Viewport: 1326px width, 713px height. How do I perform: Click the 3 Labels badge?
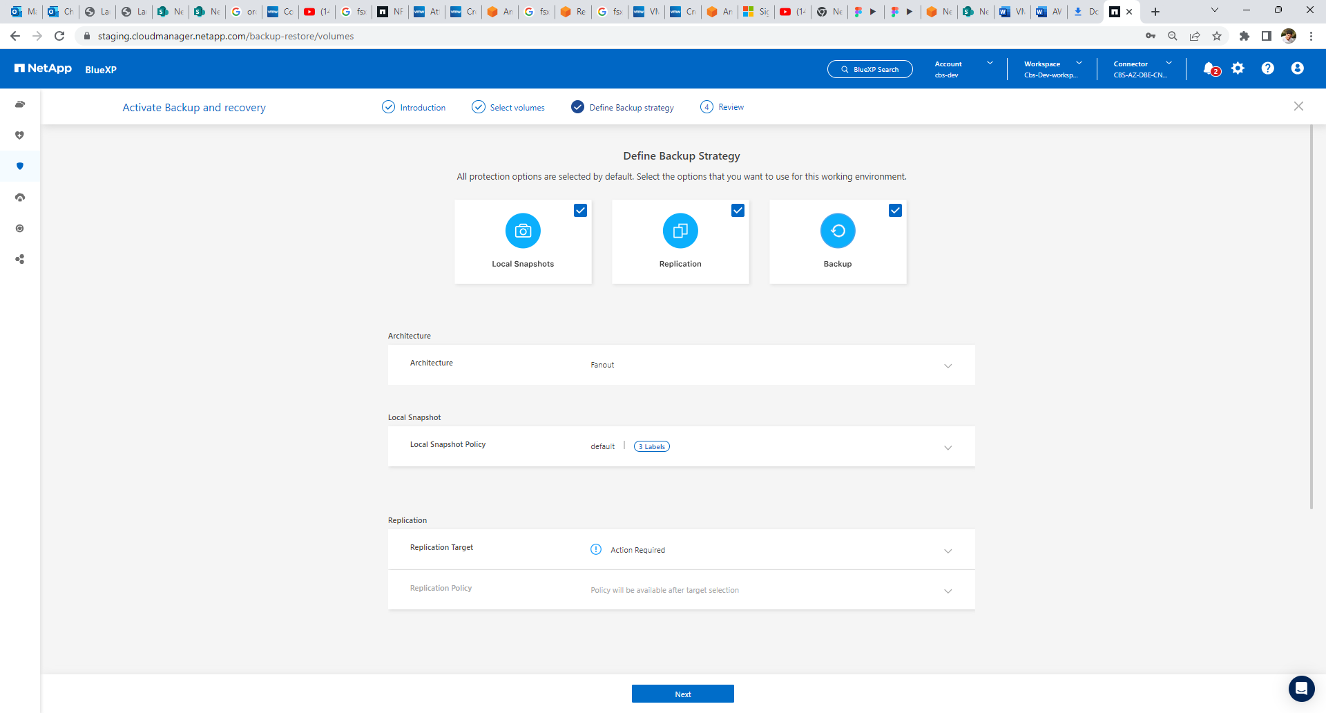[x=651, y=446]
